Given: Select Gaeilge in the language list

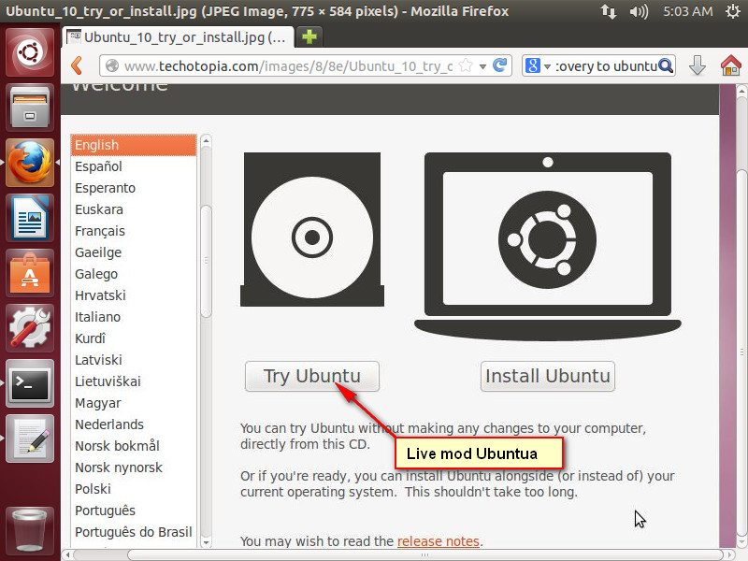Looking at the screenshot, I should coord(134,252).
